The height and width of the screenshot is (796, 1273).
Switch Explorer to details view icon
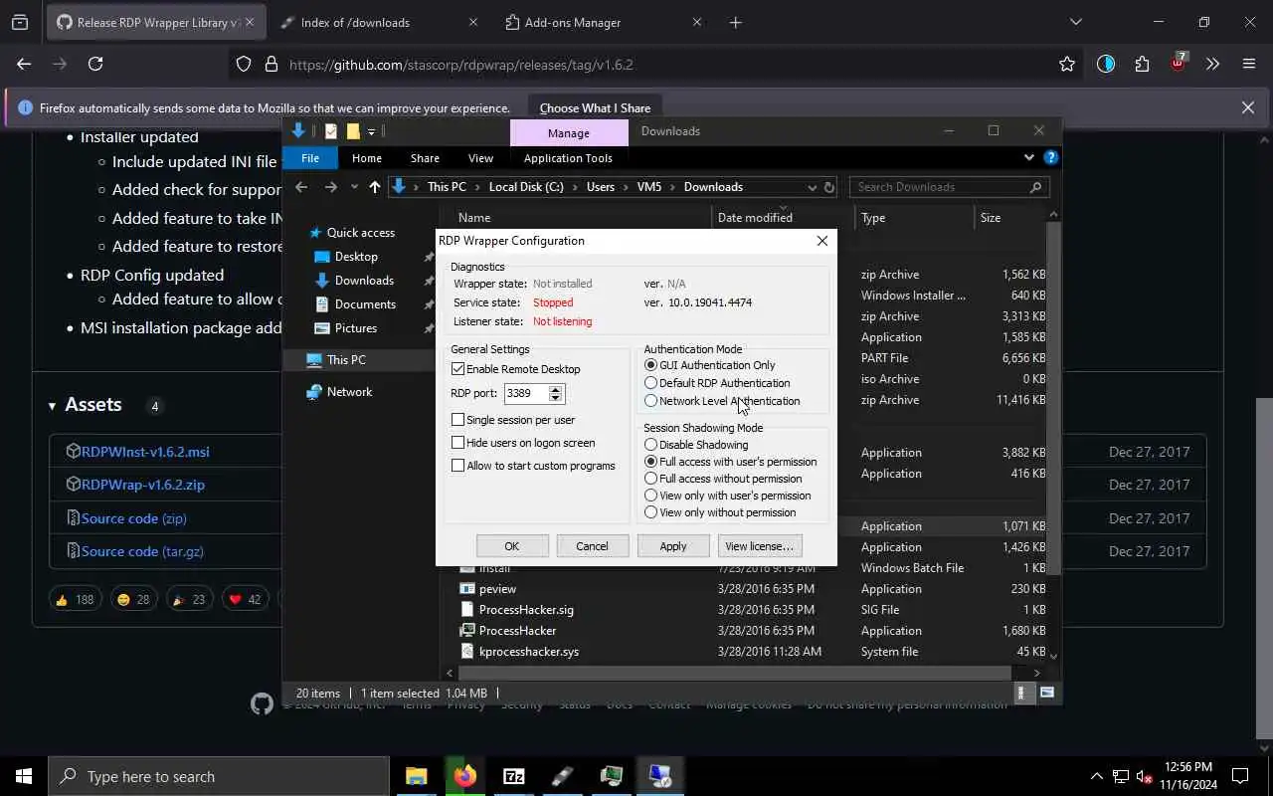[1021, 693]
